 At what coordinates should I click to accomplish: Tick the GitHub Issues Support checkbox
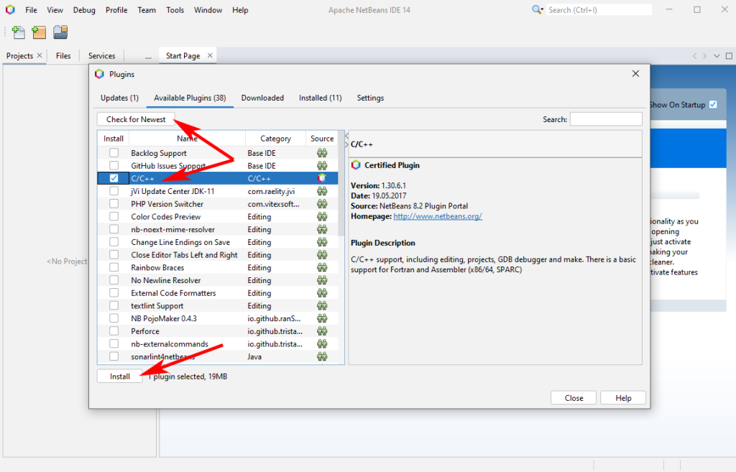pyautogui.click(x=114, y=166)
